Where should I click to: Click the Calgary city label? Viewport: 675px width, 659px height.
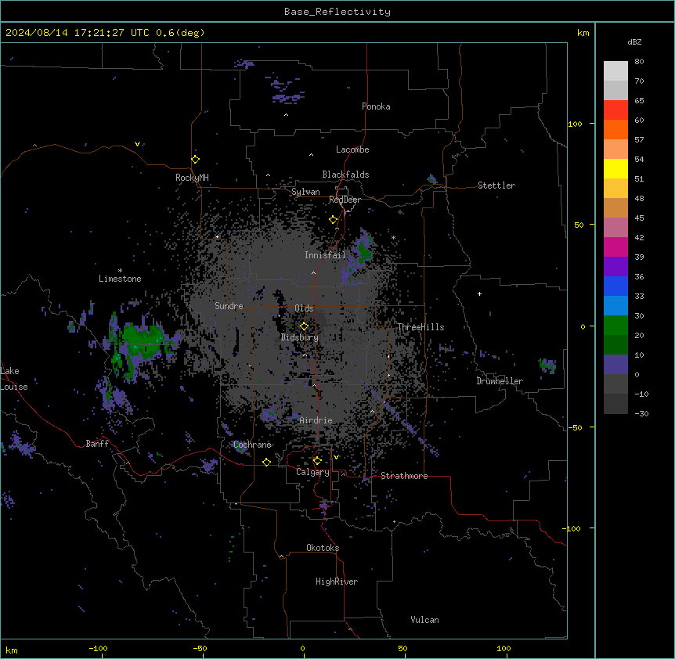click(x=312, y=472)
